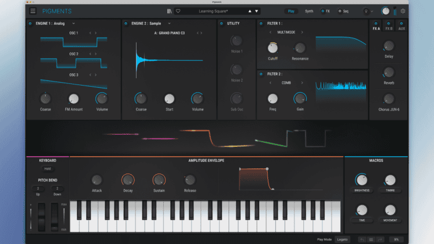The width and height of the screenshot is (434, 244).
Task: Click the undo arrow in bottom bar
Action: click(362, 239)
